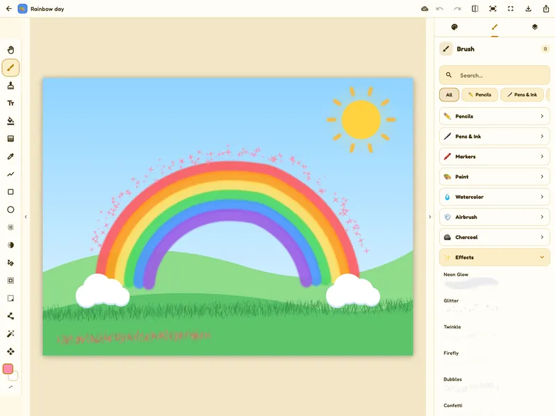Undo the last action
555x416 pixels.
(440, 9)
